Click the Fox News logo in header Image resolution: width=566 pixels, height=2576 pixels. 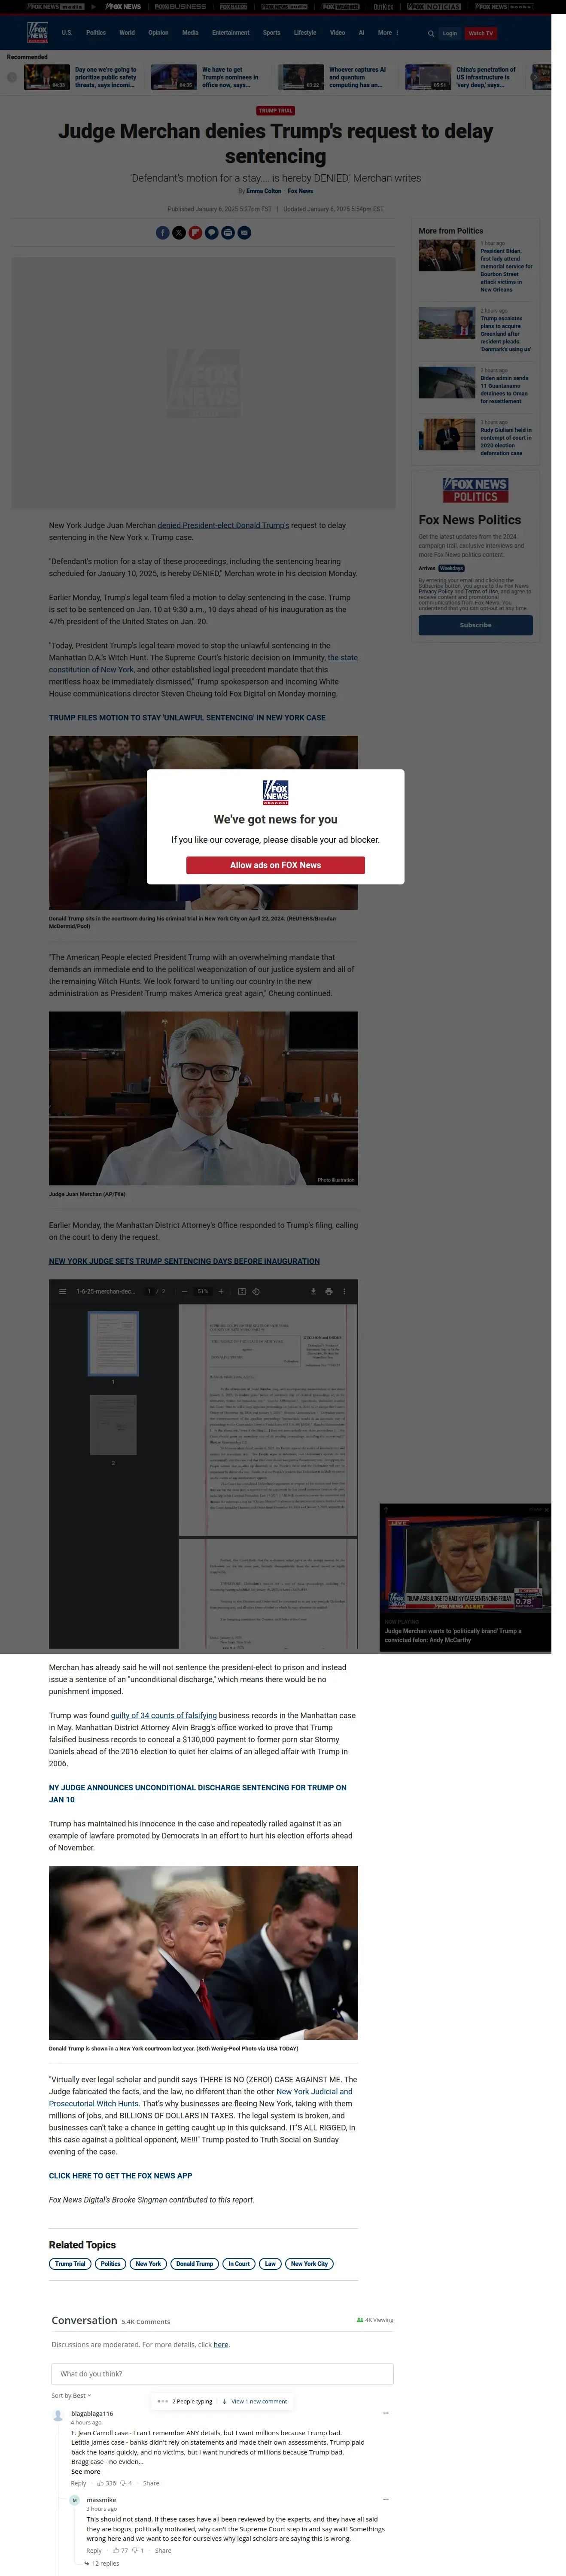37,33
